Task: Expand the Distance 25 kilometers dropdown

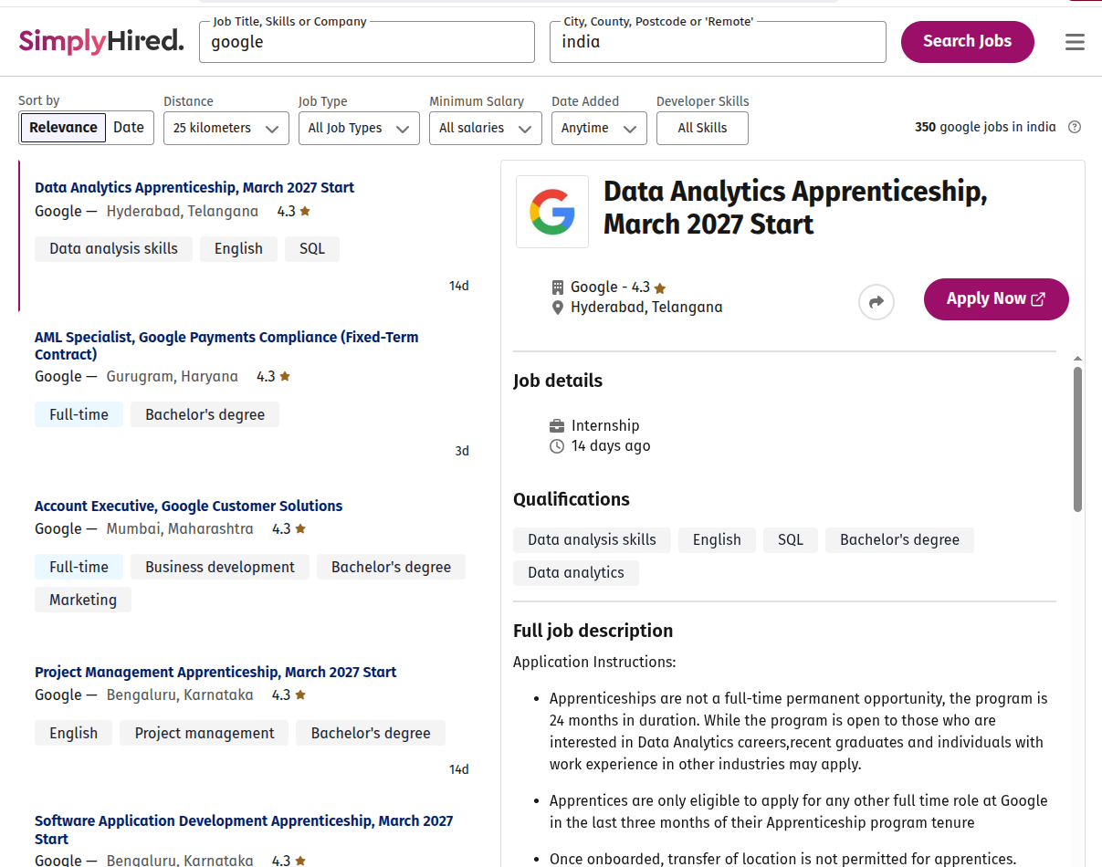Action: [x=226, y=128]
